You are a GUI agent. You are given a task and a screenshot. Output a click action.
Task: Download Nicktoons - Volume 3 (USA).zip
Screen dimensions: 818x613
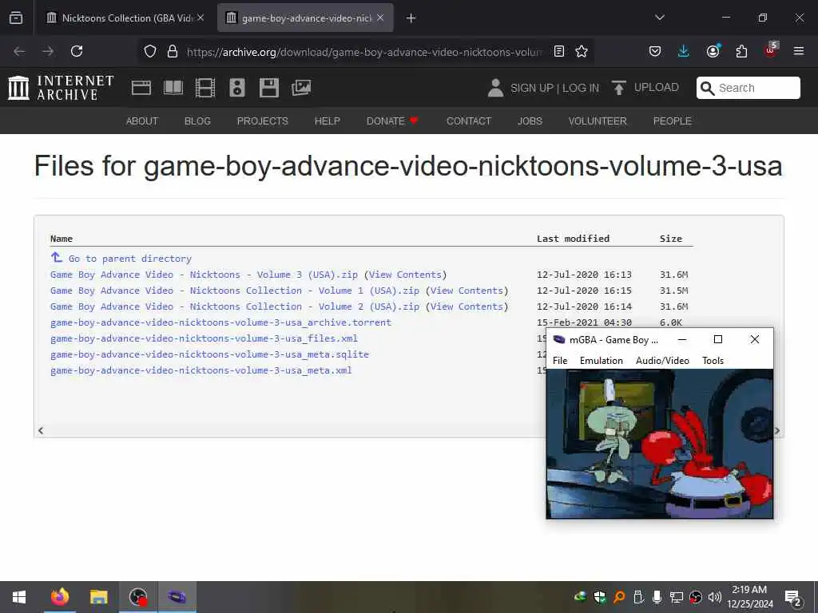[x=204, y=275]
